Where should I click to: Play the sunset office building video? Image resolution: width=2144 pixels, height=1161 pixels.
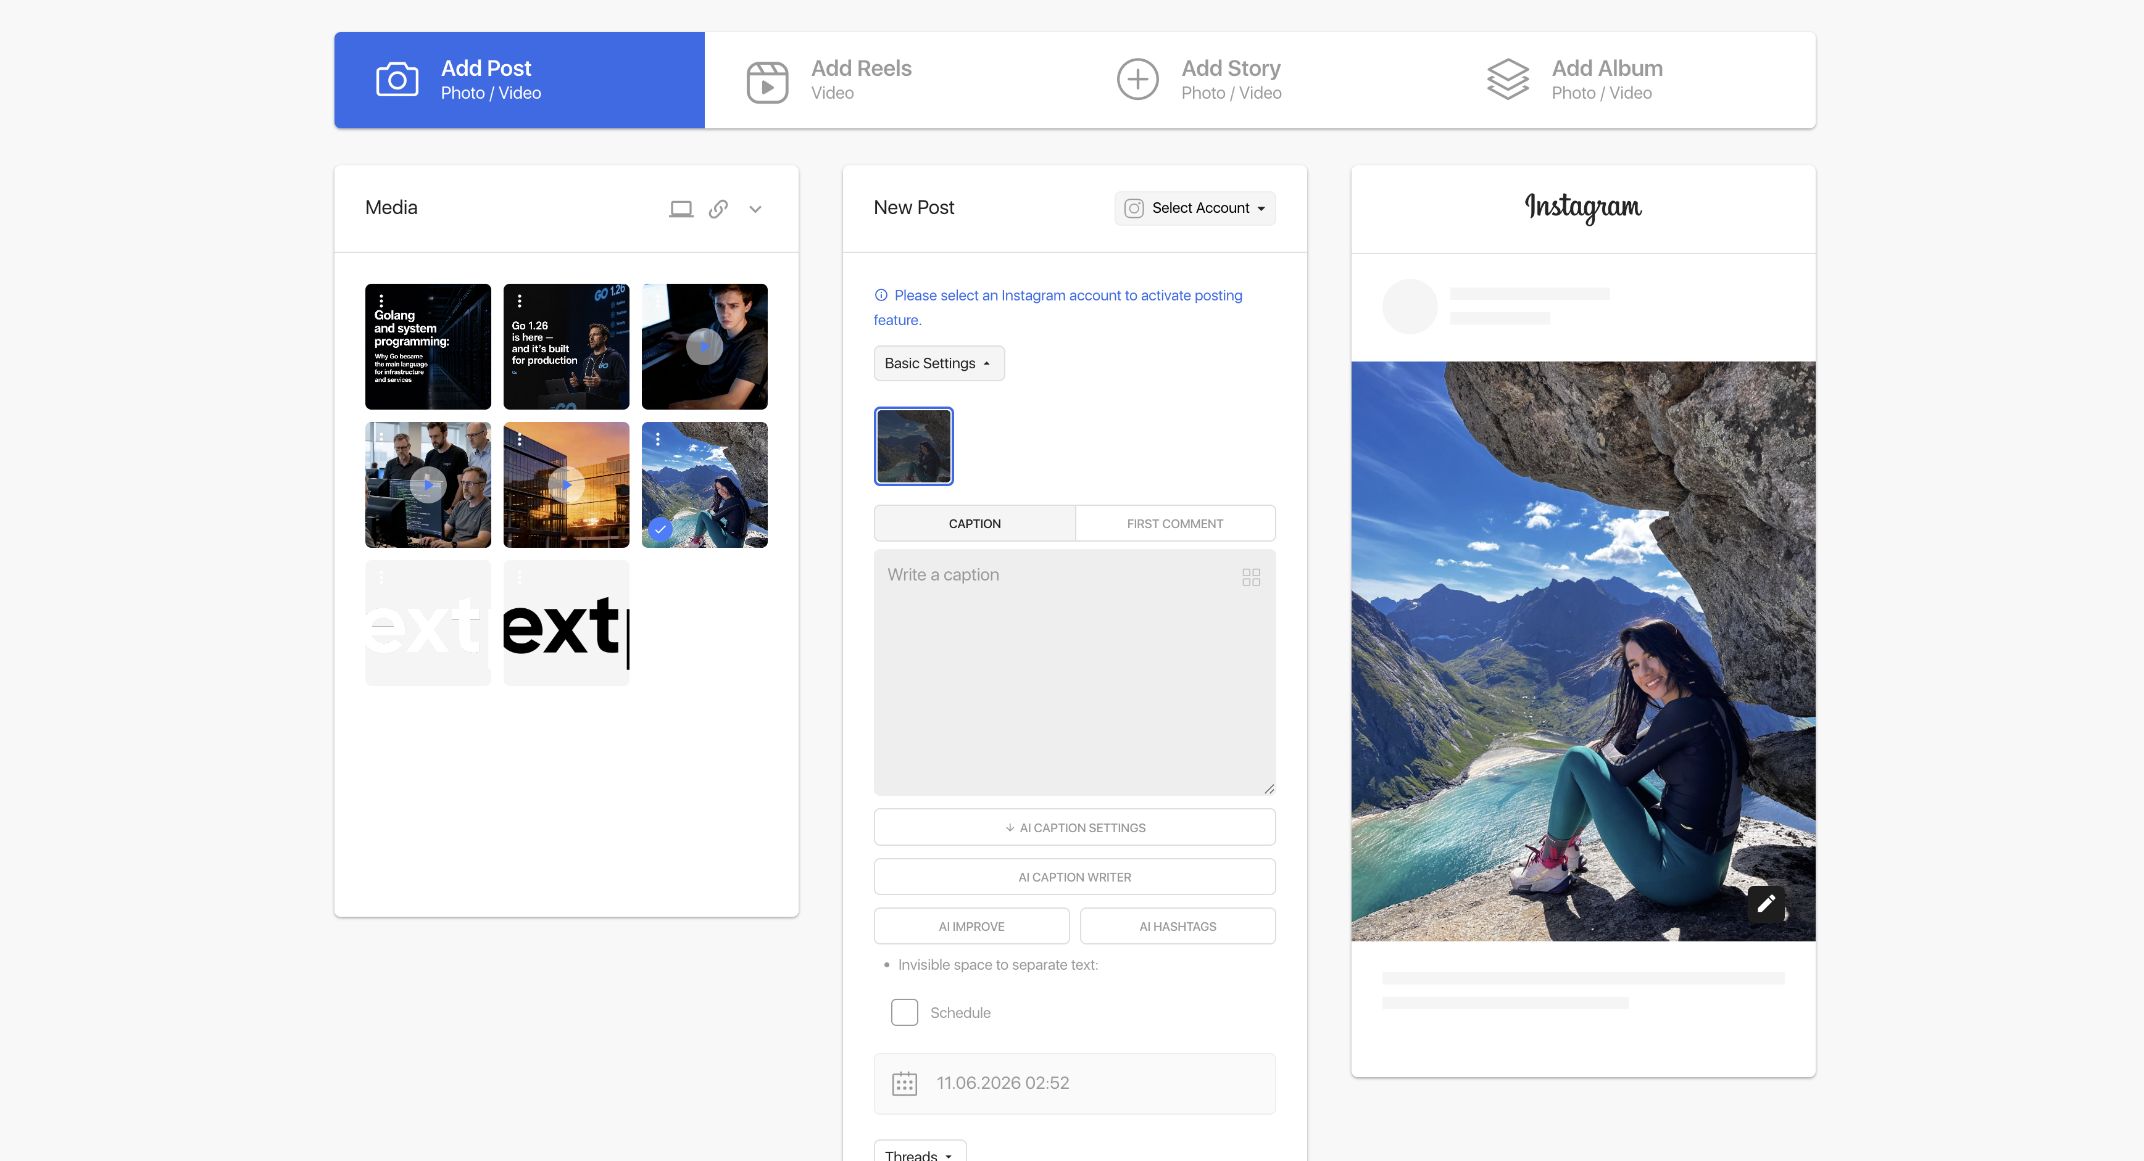point(566,485)
